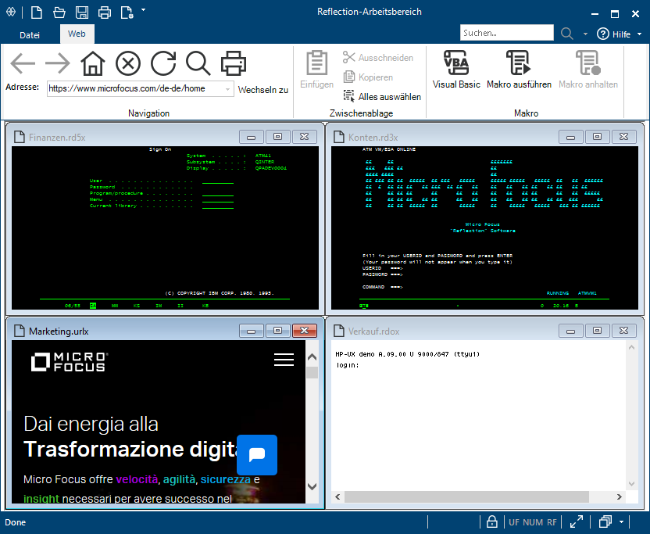
Task: Select the Konten.rd3x window title
Action: (373, 138)
